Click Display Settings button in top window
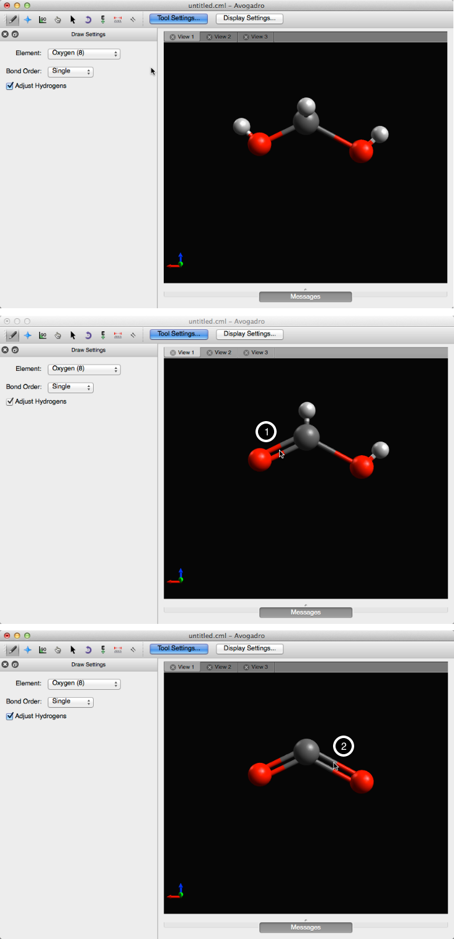454x939 pixels. pos(249,19)
